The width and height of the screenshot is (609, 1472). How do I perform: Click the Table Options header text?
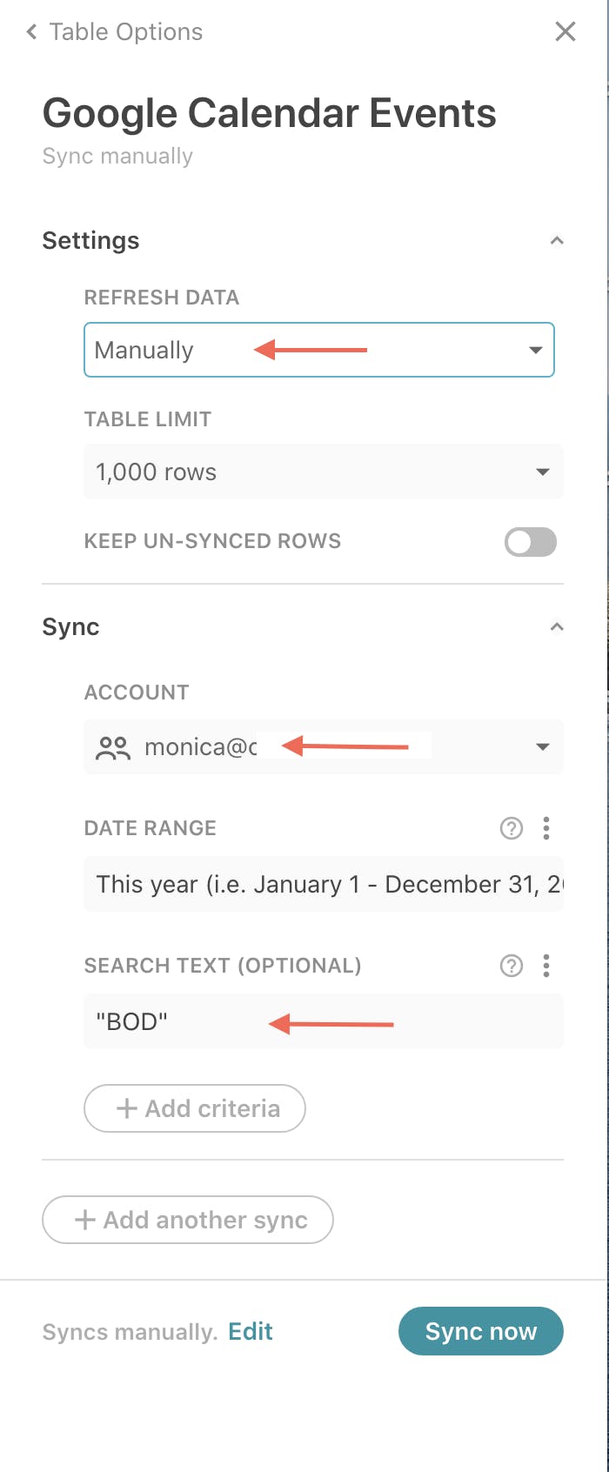(126, 32)
